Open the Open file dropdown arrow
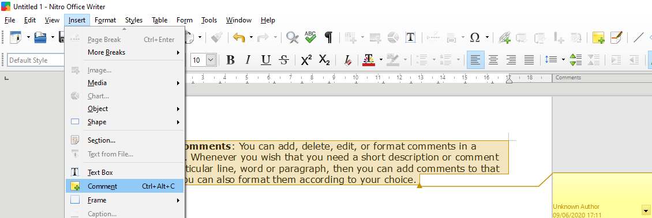Image resolution: width=652 pixels, height=218 pixels. point(53,38)
